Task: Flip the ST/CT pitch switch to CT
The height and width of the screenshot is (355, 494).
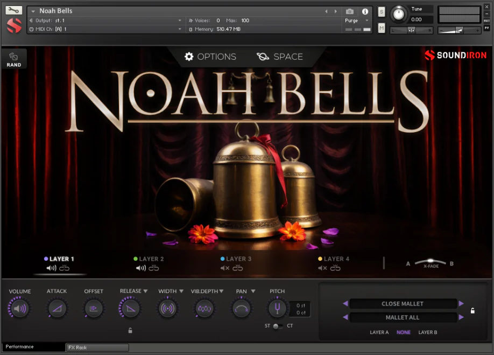Action: point(281,326)
